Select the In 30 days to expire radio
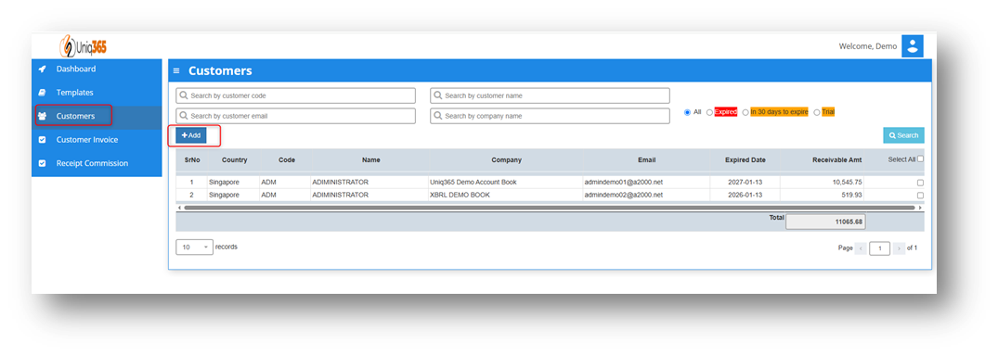The width and height of the screenshot is (998, 355). [746, 112]
